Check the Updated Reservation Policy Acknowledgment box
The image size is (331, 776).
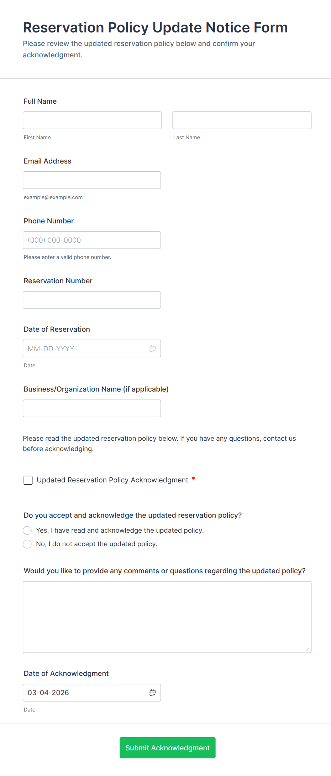coord(28,480)
